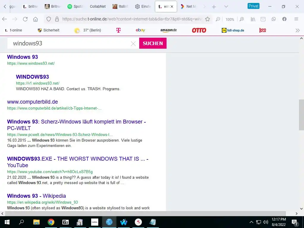Open the browser hamburger menu
Screen dimensions: 304x228
296,19
